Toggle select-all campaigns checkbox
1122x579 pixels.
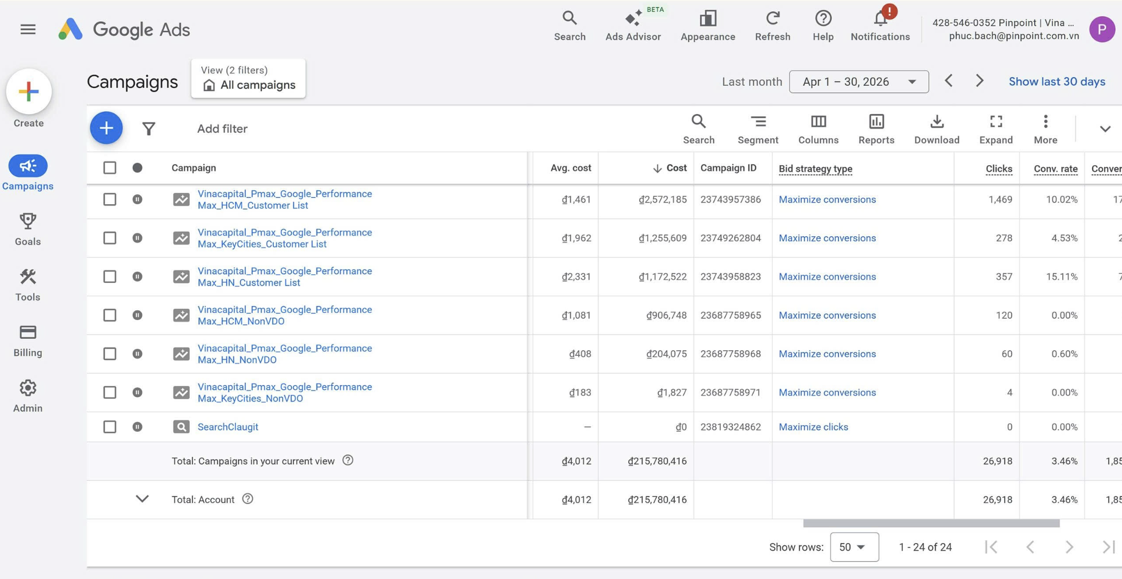click(x=110, y=168)
